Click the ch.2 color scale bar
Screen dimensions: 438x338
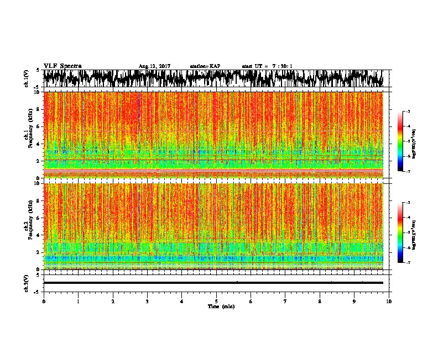coord(400,233)
